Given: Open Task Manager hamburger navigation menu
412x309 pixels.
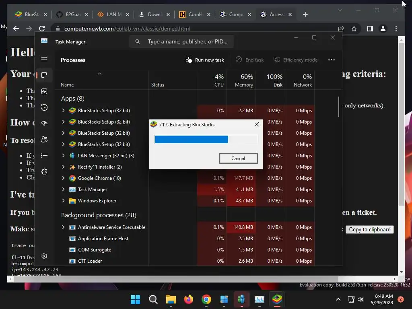Looking at the screenshot, I should [x=44, y=59].
